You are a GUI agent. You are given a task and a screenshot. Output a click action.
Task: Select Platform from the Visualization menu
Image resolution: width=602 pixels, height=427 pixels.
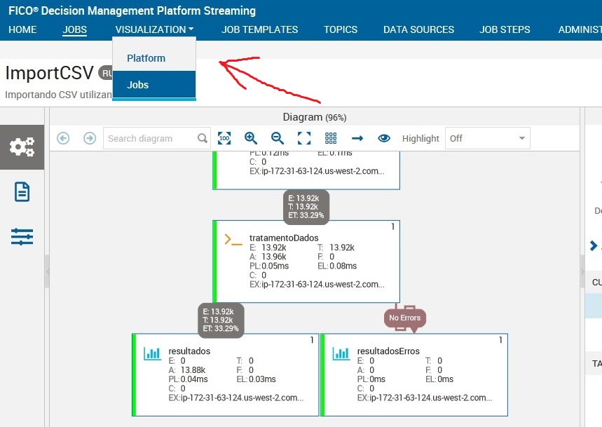pos(146,58)
